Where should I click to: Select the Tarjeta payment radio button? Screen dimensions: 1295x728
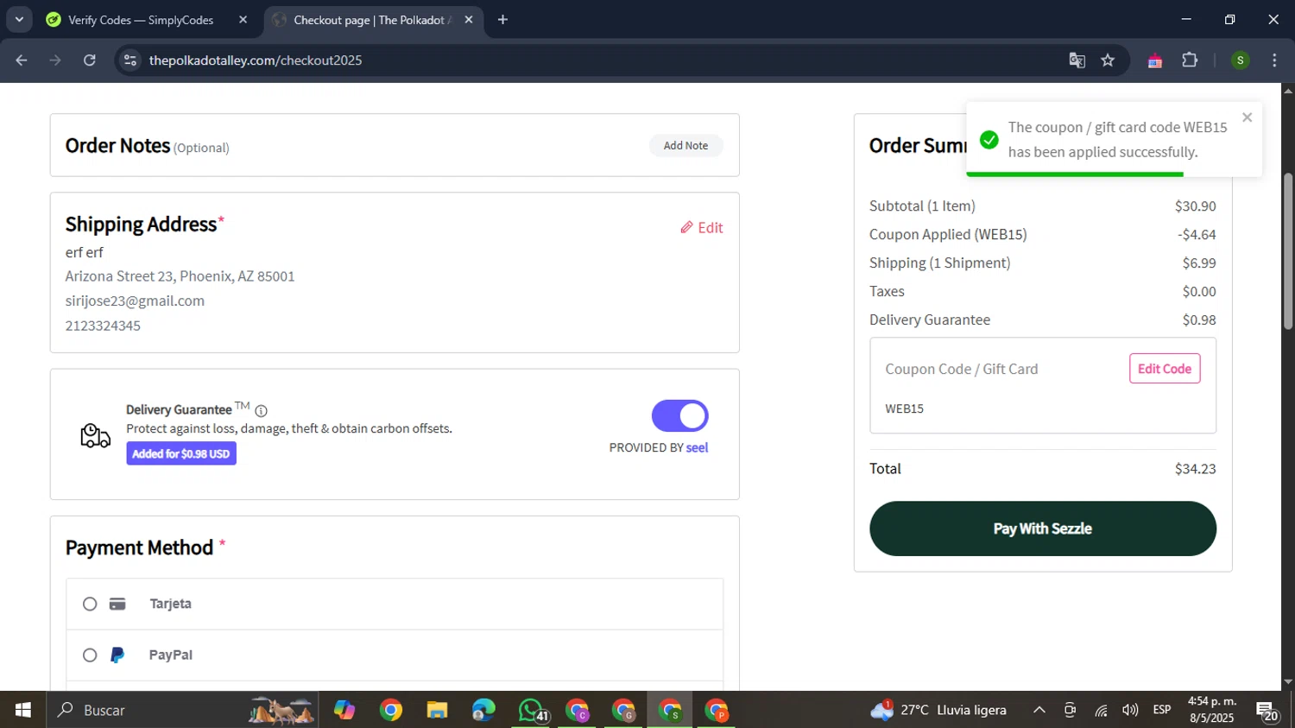[90, 605]
